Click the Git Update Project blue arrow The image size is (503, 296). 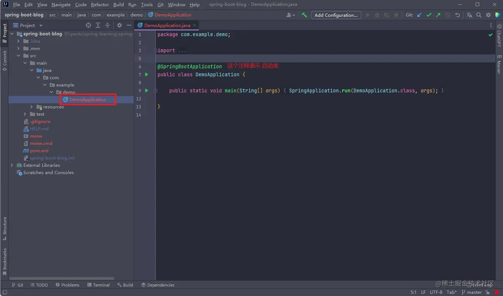click(419, 15)
